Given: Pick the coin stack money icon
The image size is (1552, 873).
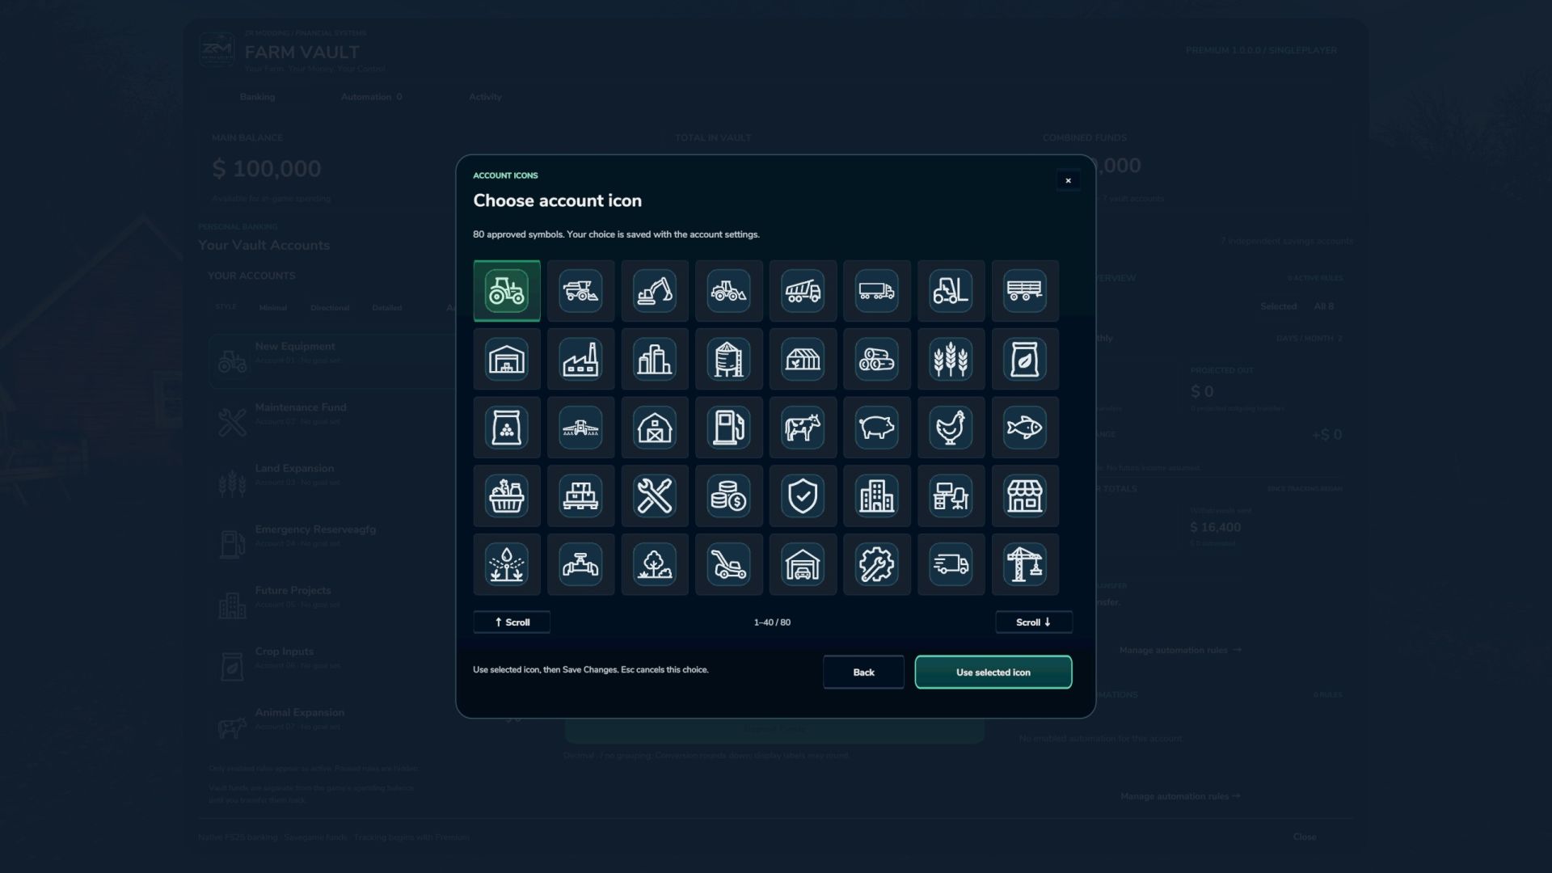Looking at the screenshot, I should [728, 496].
